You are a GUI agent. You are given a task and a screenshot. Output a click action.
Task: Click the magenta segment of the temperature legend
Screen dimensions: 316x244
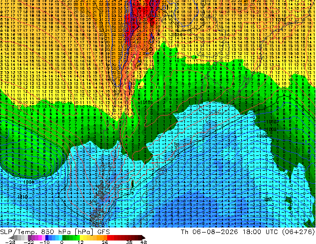(x=40, y=238)
